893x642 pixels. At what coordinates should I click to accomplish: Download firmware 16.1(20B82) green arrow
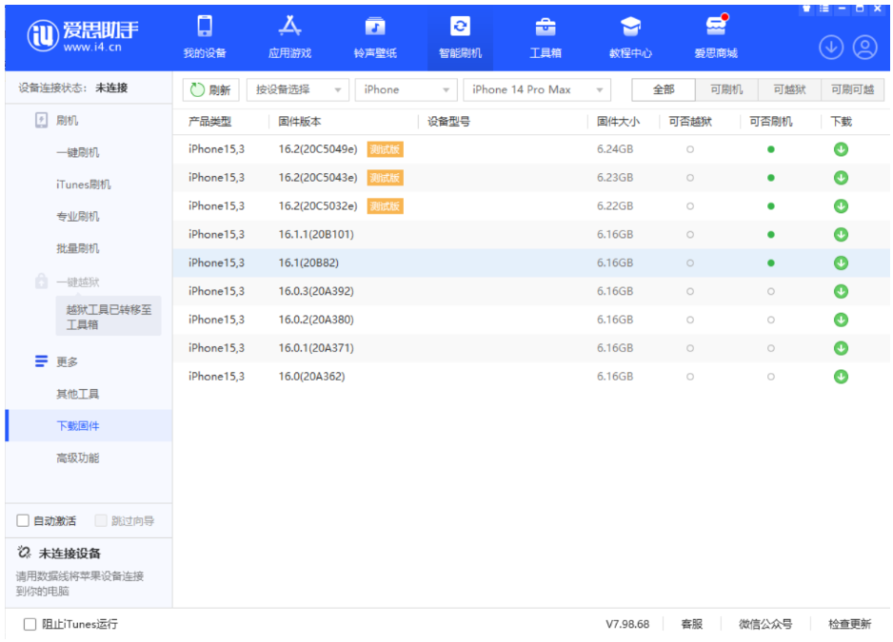[x=841, y=263]
